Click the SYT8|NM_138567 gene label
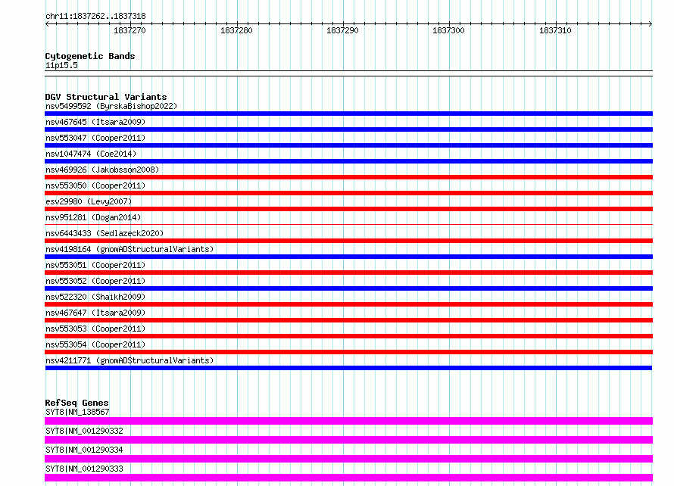 click(x=77, y=412)
